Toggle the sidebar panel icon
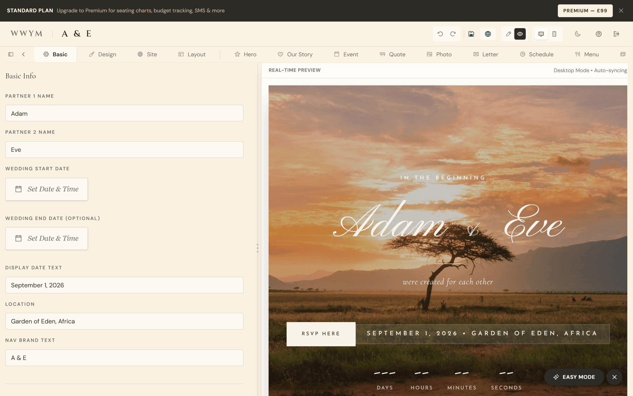 (x=11, y=54)
